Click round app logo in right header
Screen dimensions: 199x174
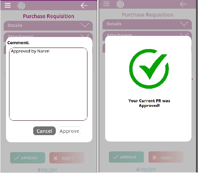tap(120, 4)
